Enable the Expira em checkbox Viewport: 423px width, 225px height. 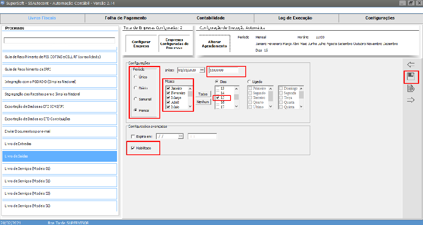133,137
